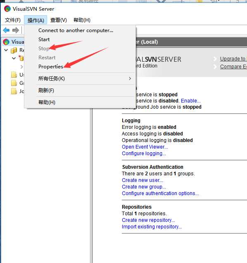Open the 所有任务(K) submenu arrow
This screenshot has height=263, width=247.
click(x=130, y=79)
